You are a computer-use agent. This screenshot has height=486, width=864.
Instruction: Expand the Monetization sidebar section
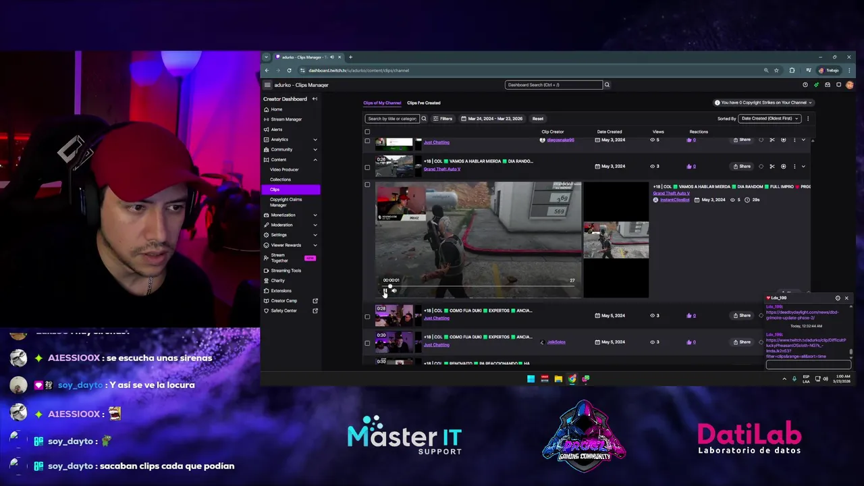click(315, 215)
